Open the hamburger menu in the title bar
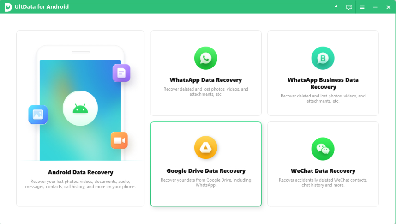Image resolution: width=396 pixels, height=224 pixels. click(x=362, y=7)
